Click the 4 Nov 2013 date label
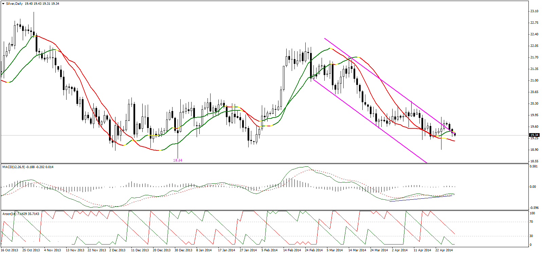Viewport: 542px width, 253px height. [x=53, y=250]
